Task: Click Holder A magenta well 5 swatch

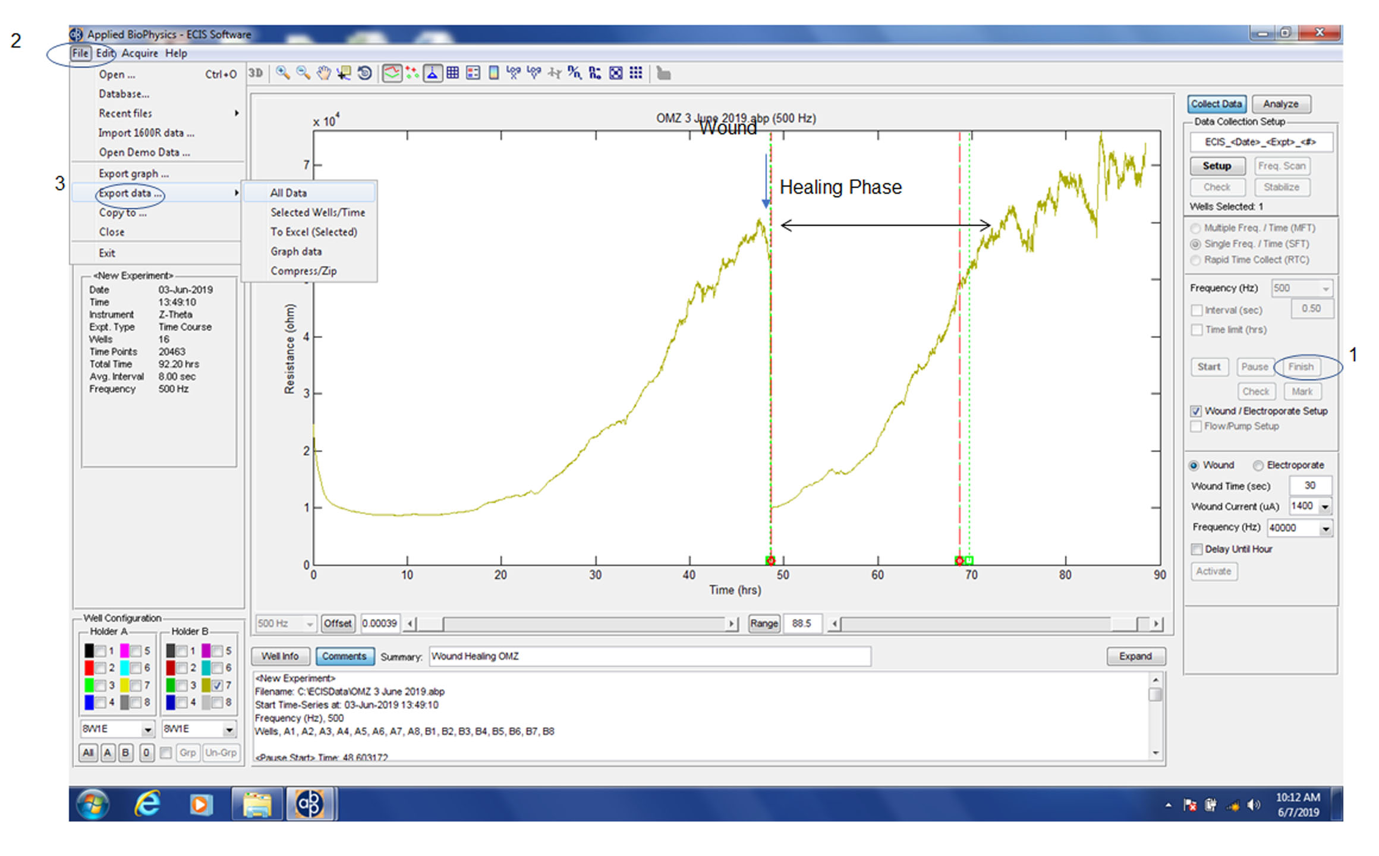Action: (125, 651)
